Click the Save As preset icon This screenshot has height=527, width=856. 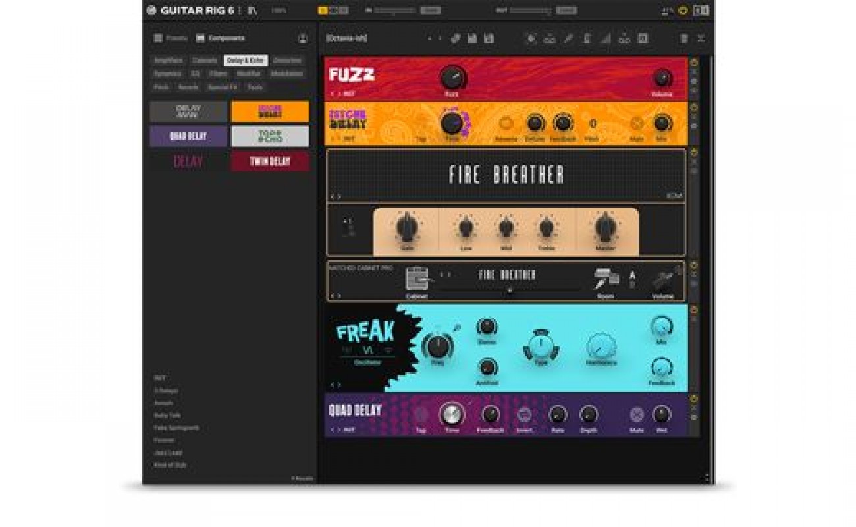coord(489,38)
